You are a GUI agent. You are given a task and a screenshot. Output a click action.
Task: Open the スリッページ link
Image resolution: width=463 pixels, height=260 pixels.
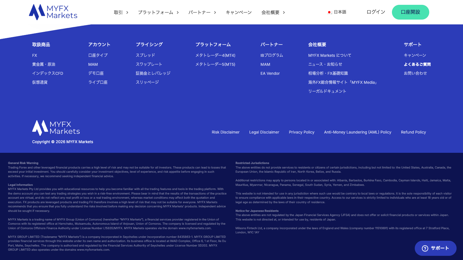point(148,82)
